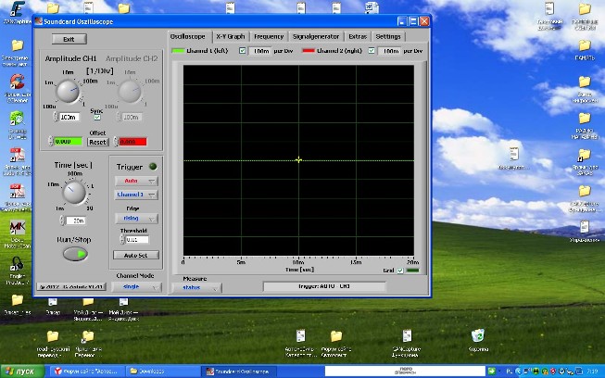Switch to Yandex browser taskbar button
This screenshot has height=378, width=605.
(x=86, y=372)
